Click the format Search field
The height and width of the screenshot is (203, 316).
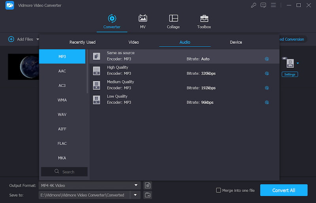click(x=64, y=172)
